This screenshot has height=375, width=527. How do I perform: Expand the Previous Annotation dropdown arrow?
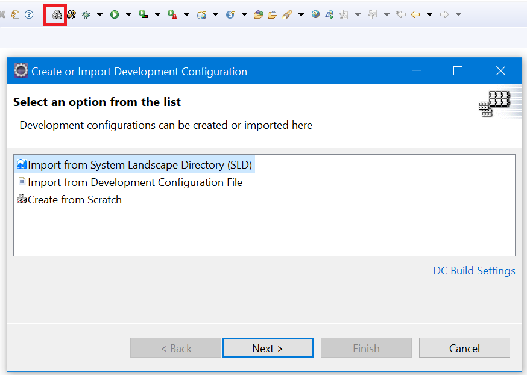click(387, 14)
